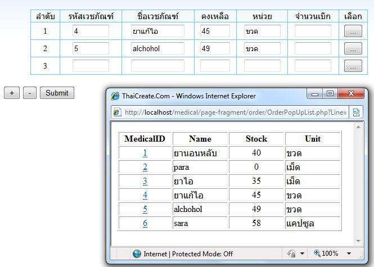
Task: Click the name field containing ยาแก้ไอ in row 1
Action: pos(157,31)
